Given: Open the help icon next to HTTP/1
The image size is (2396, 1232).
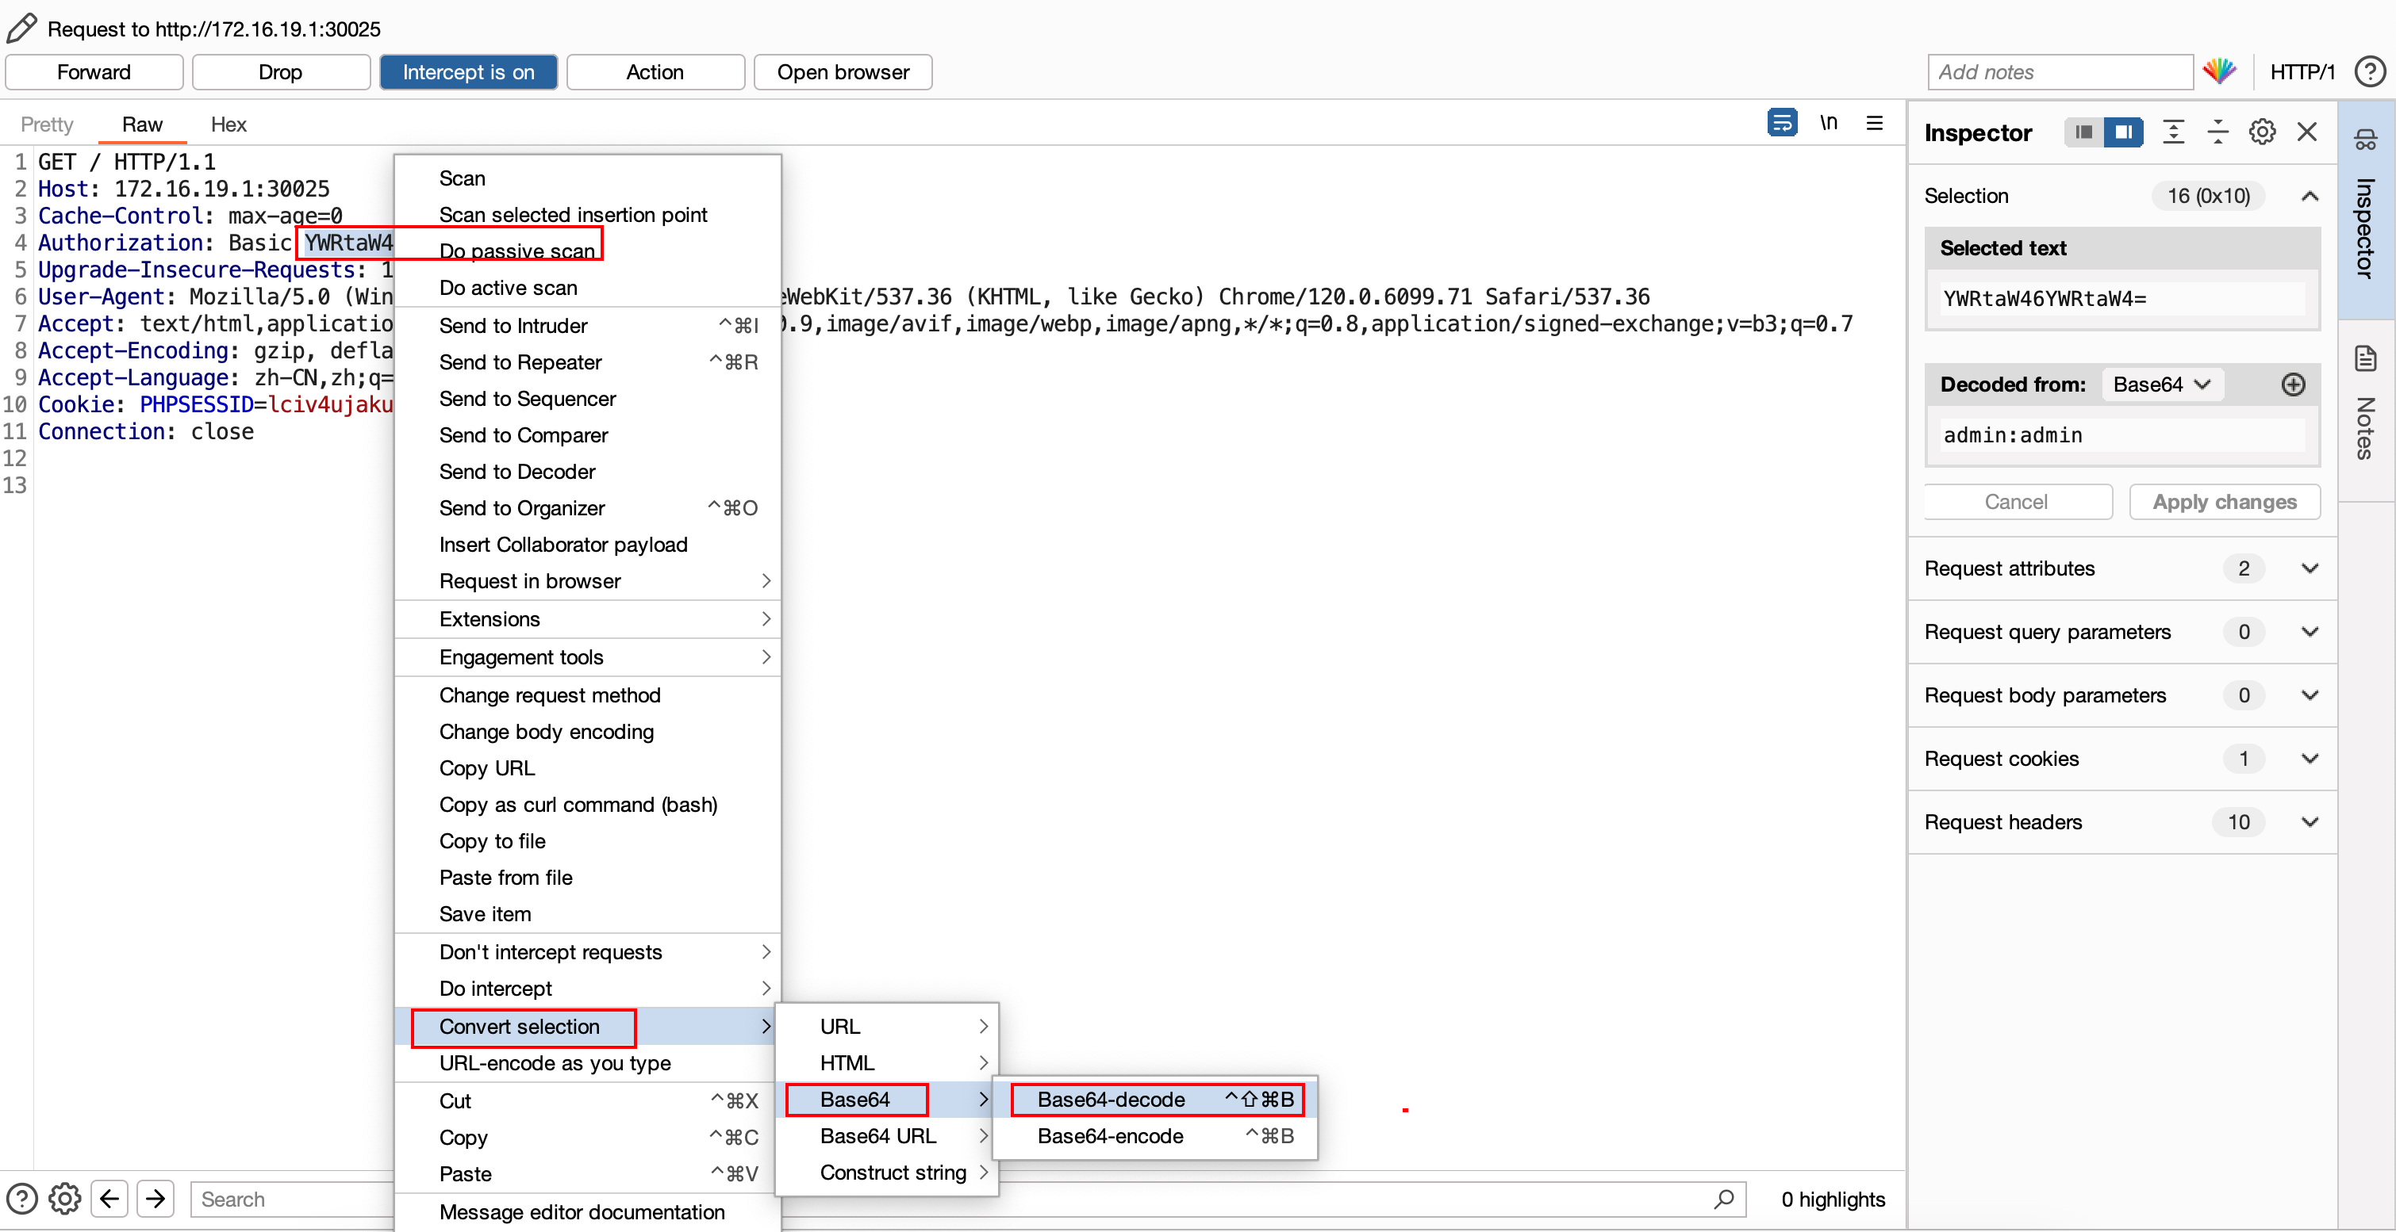Looking at the screenshot, I should [x=2369, y=71].
